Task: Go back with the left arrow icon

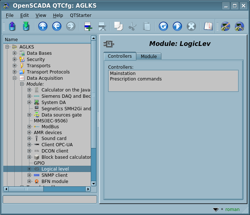Action: [x=57, y=26]
